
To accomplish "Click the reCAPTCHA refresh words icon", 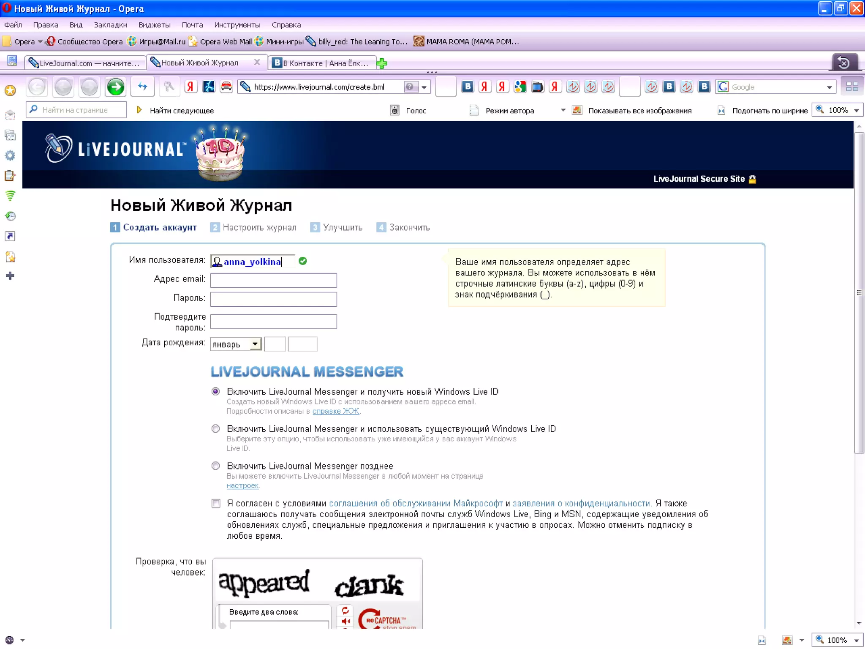I will (x=345, y=610).
